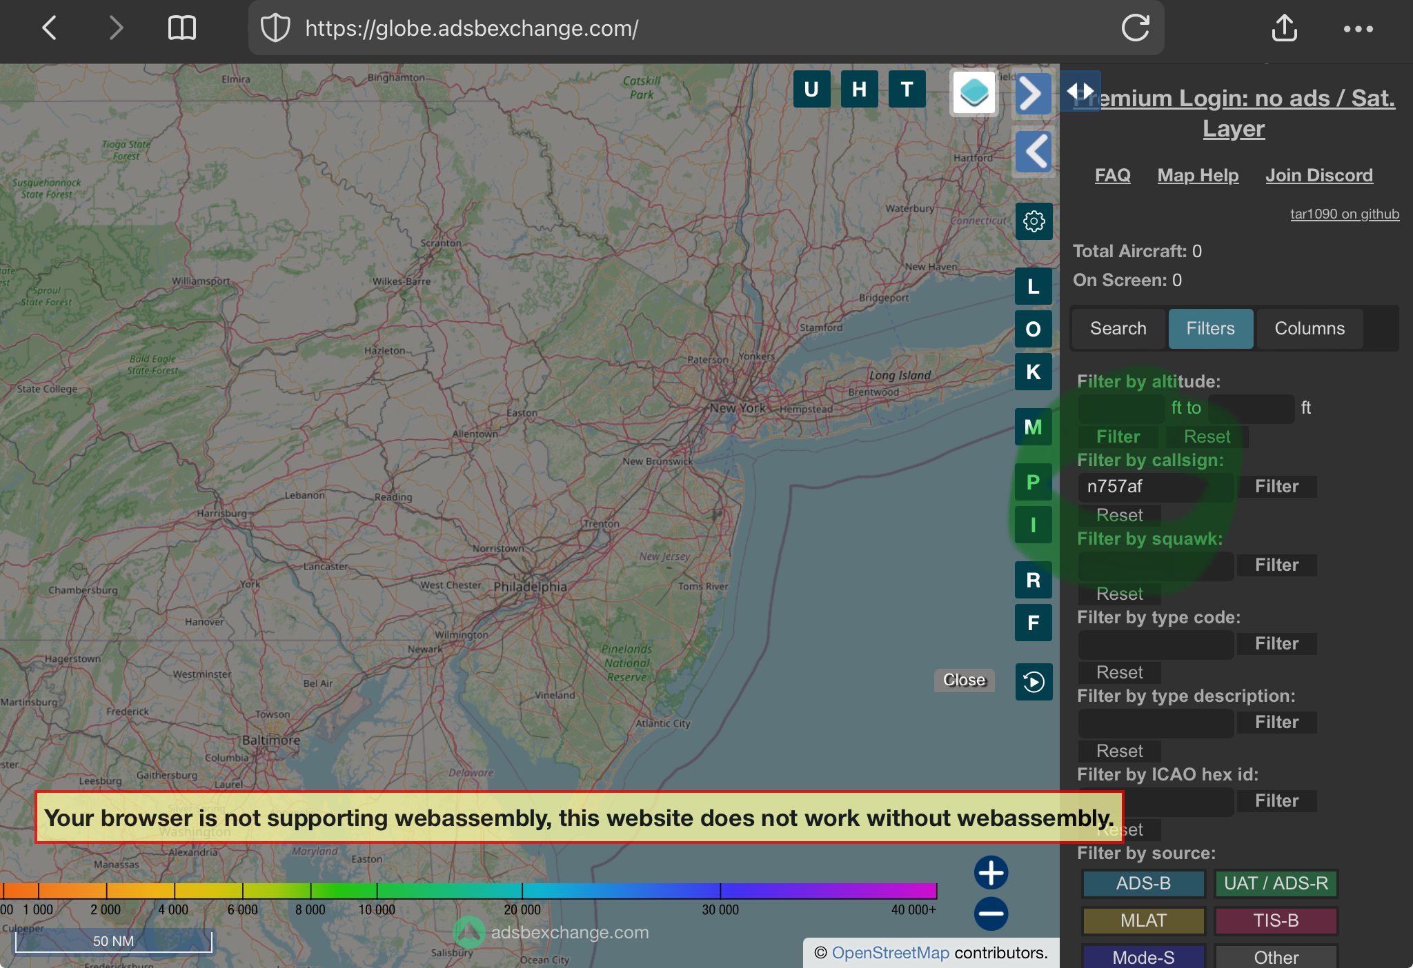Open Premium Login link
This screenshot has width=1413, height=968.
pos(1234,113)
